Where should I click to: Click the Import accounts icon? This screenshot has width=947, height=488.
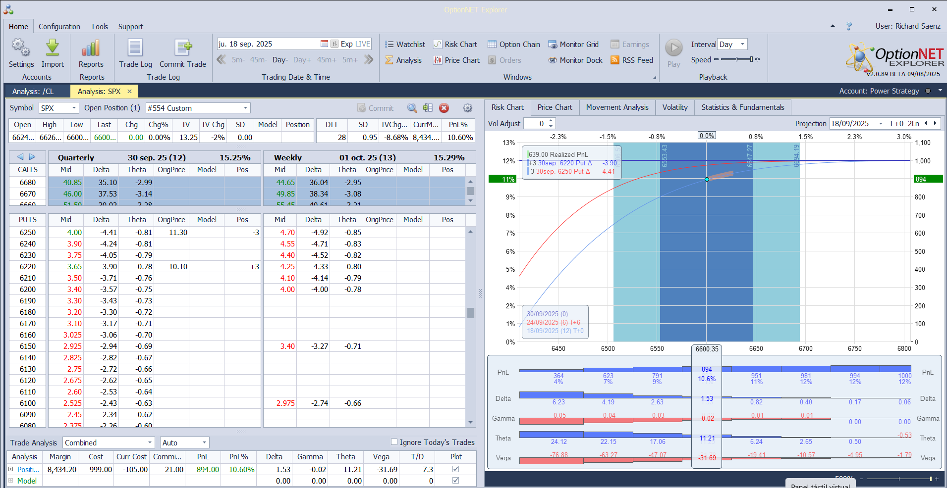click(53, 53)
